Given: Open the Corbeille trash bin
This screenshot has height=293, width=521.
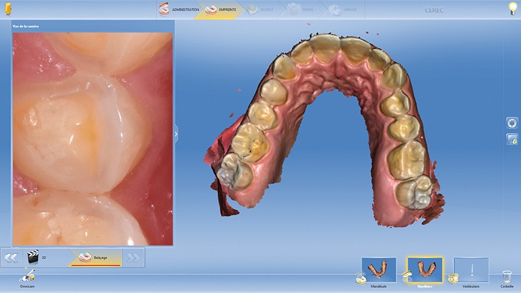Looking at the screenshot, I should (506, 277).
